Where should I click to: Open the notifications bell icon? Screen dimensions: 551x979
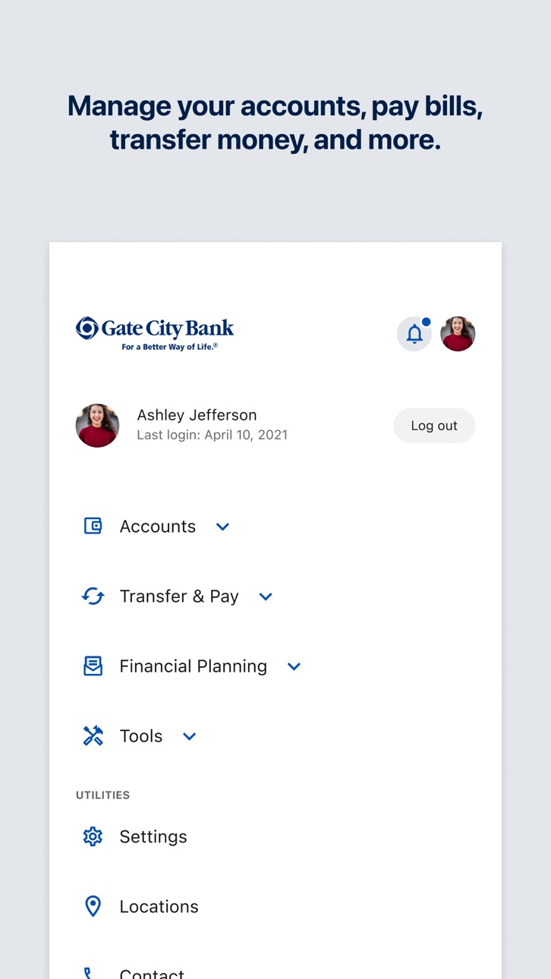click(x=414, y=334)
